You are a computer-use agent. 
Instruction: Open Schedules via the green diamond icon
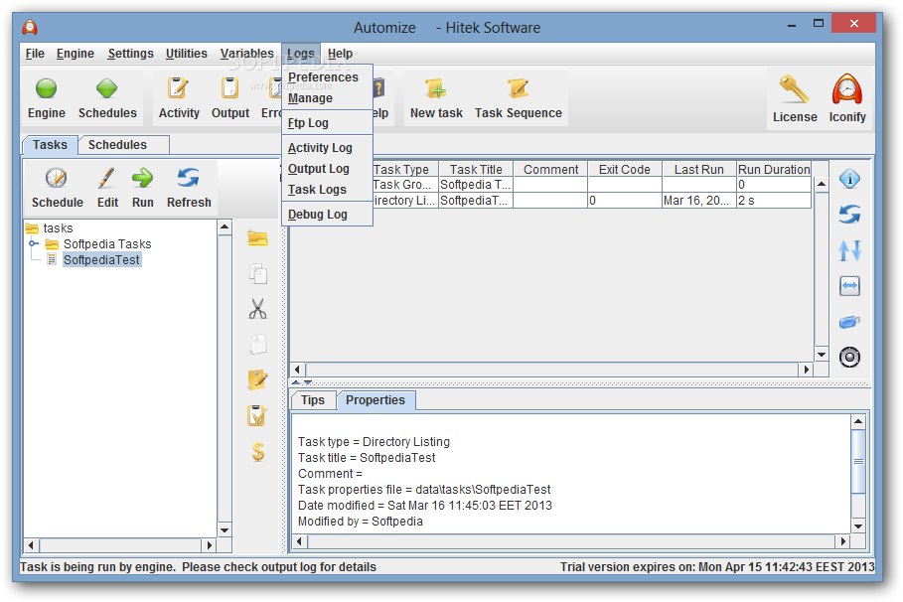[x=106, y=88]
